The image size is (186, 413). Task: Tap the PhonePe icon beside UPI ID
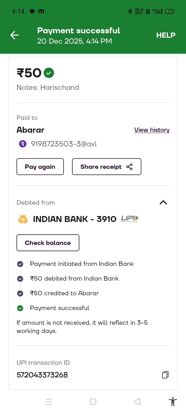pyautogui.click(x=23, y=144)
